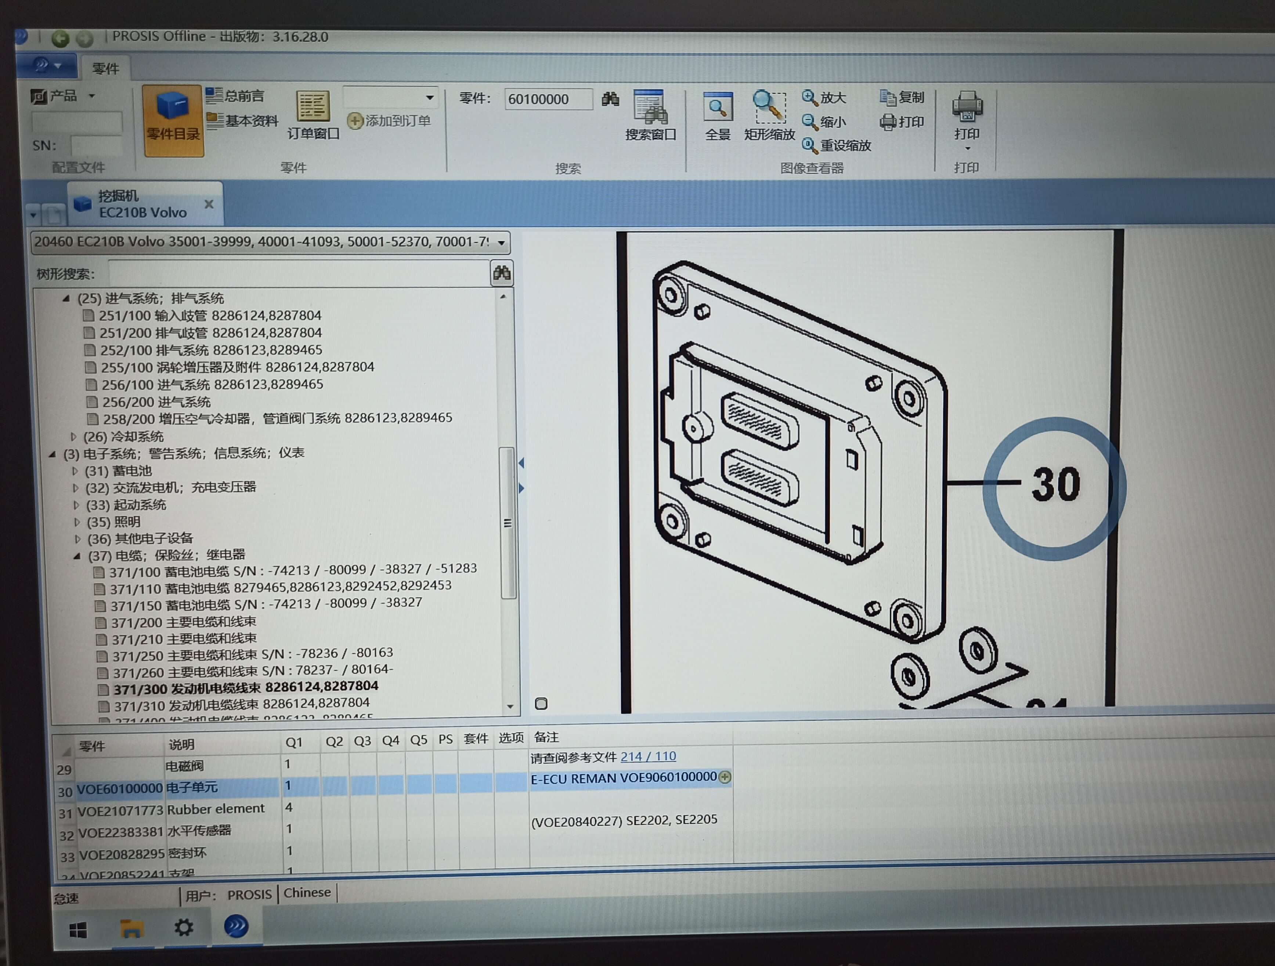
Task: Click the tree search binoculars button
Action: click(x=501, y=273)
